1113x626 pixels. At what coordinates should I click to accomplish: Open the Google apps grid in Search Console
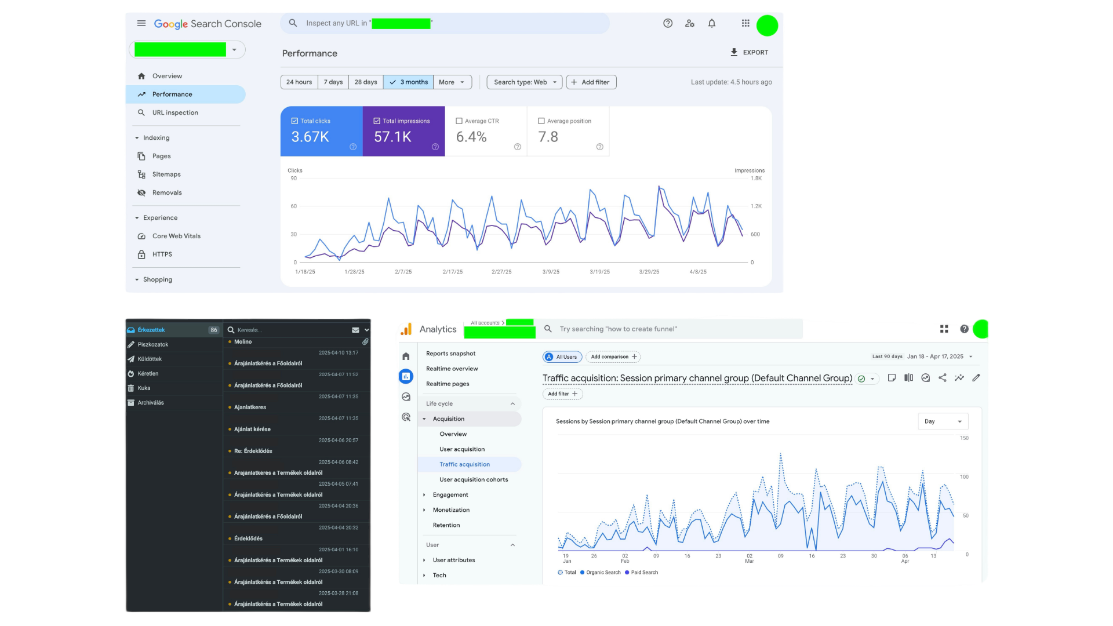click(745, 23)
